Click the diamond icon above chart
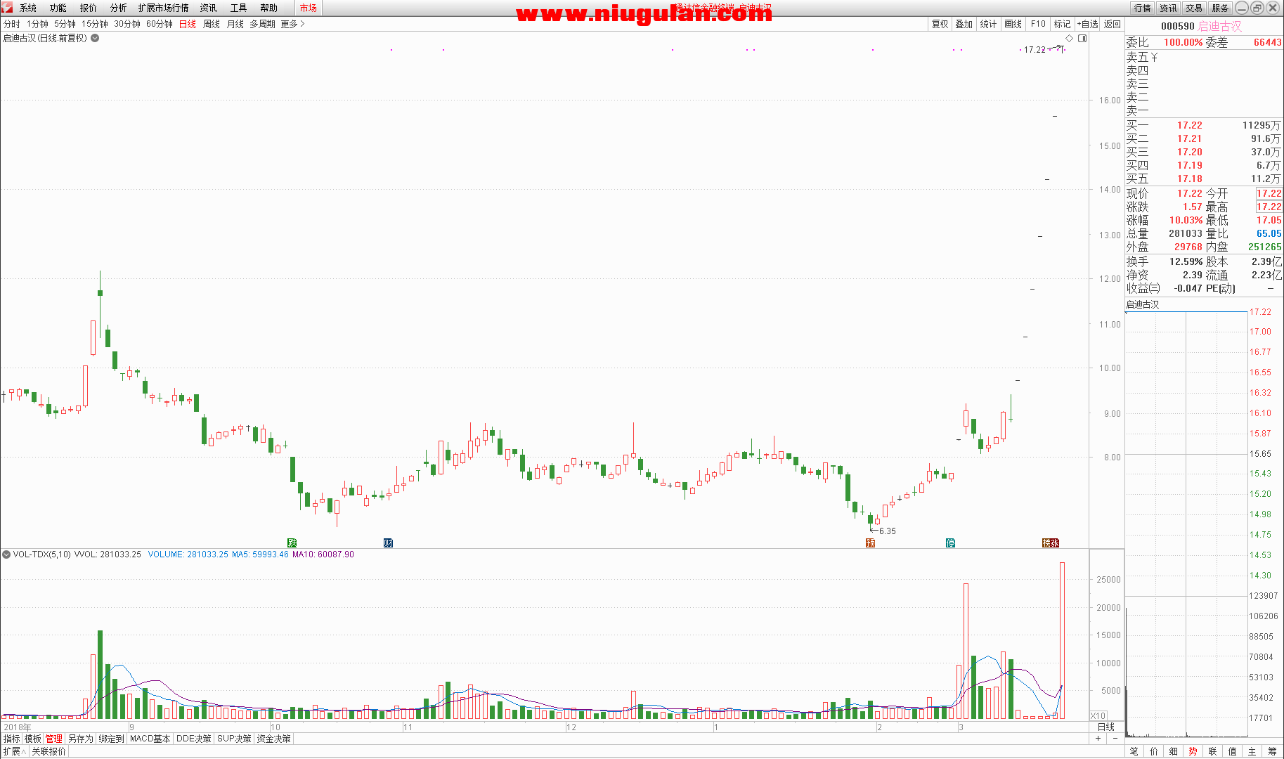 (1070, 39)
